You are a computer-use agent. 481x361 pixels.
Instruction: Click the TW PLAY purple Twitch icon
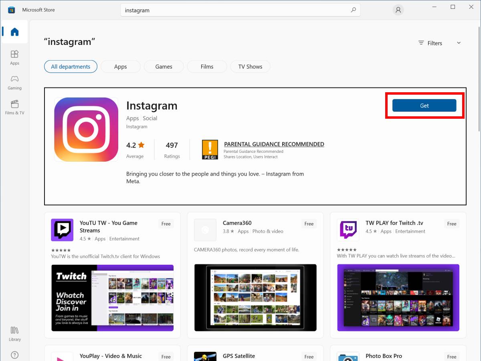click(348, 230)
